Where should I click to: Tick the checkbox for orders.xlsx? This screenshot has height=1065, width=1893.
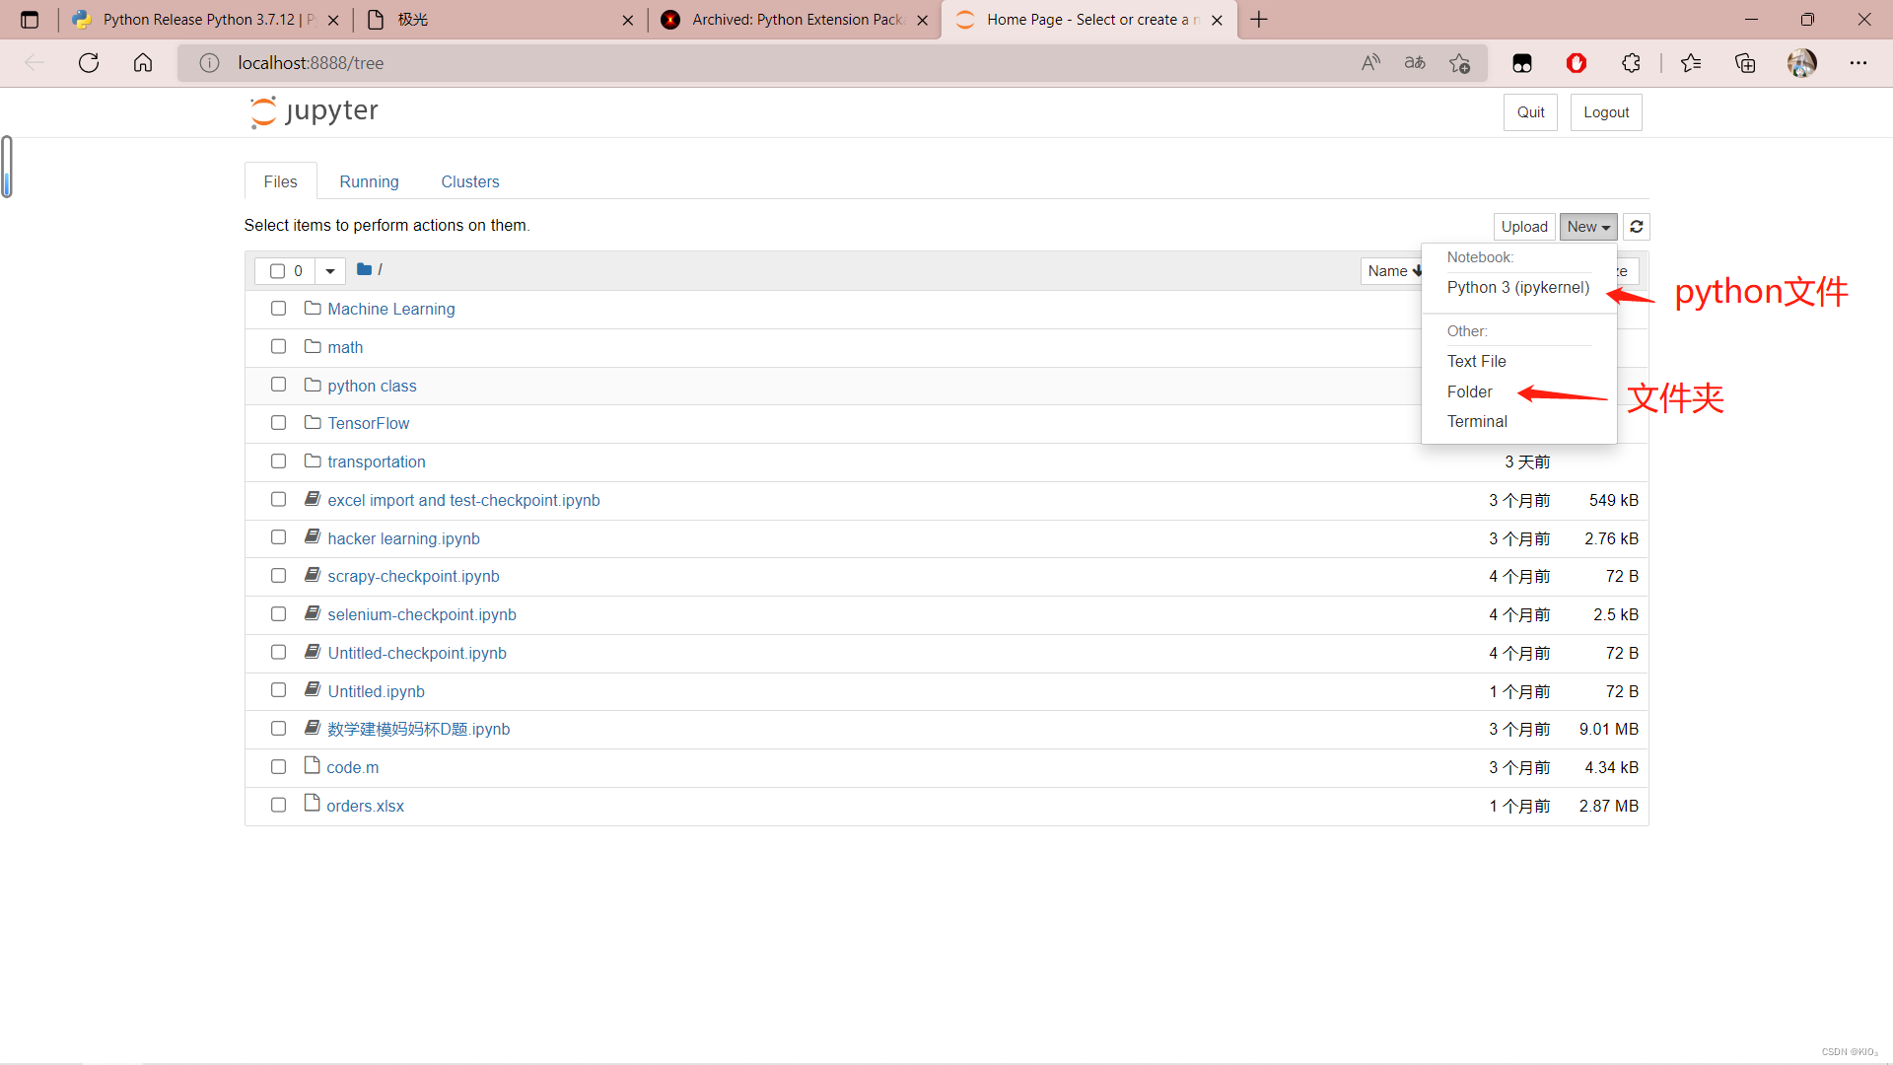(x=278, y=806)
